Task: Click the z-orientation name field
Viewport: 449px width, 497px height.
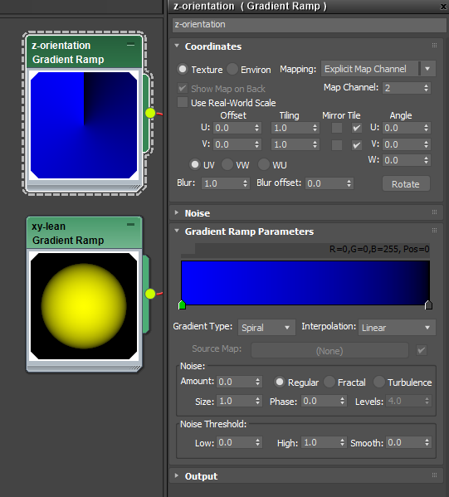Action: pos(310,24)
